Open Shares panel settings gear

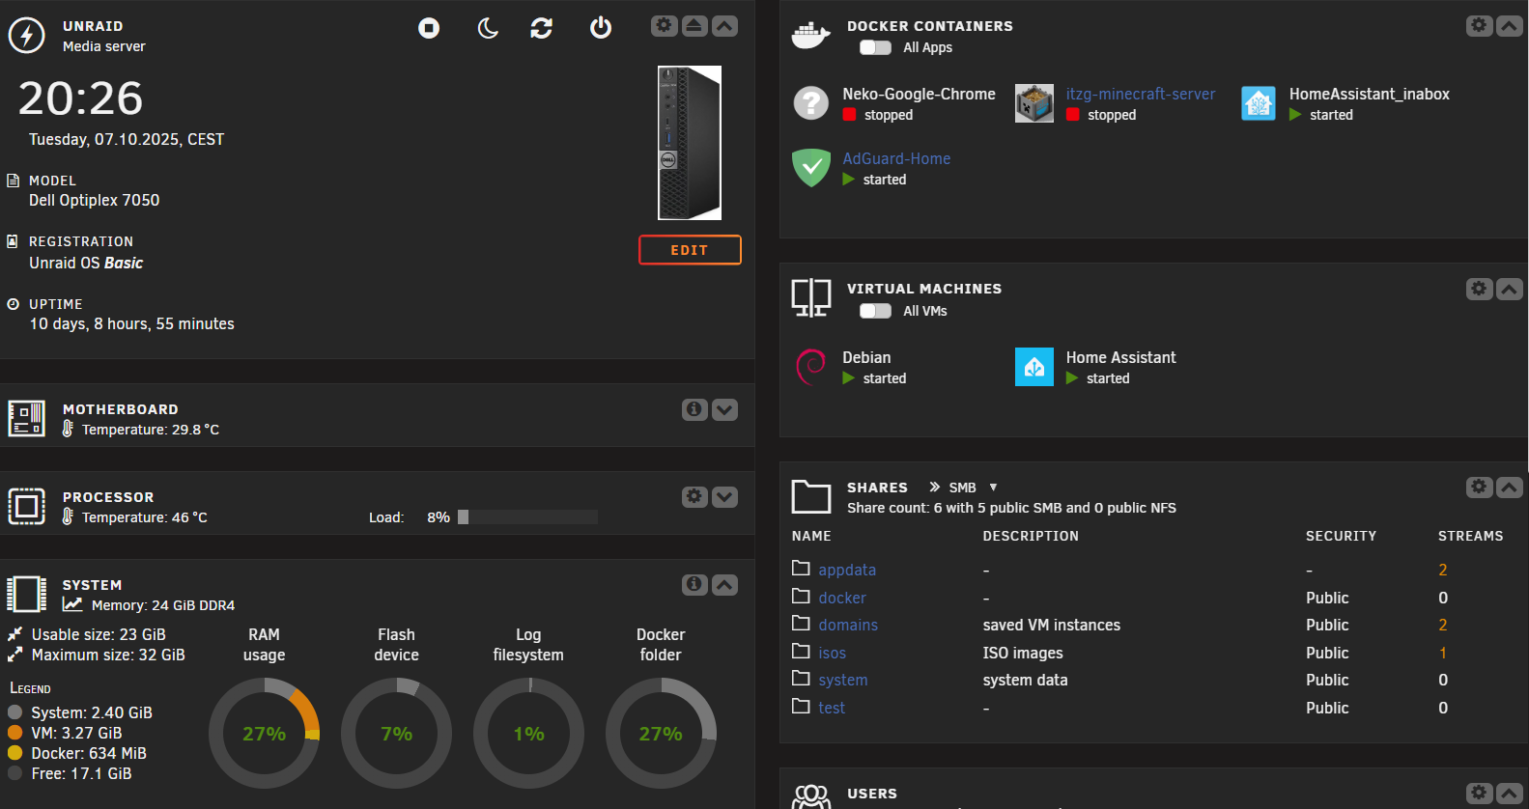(1479, 488)
